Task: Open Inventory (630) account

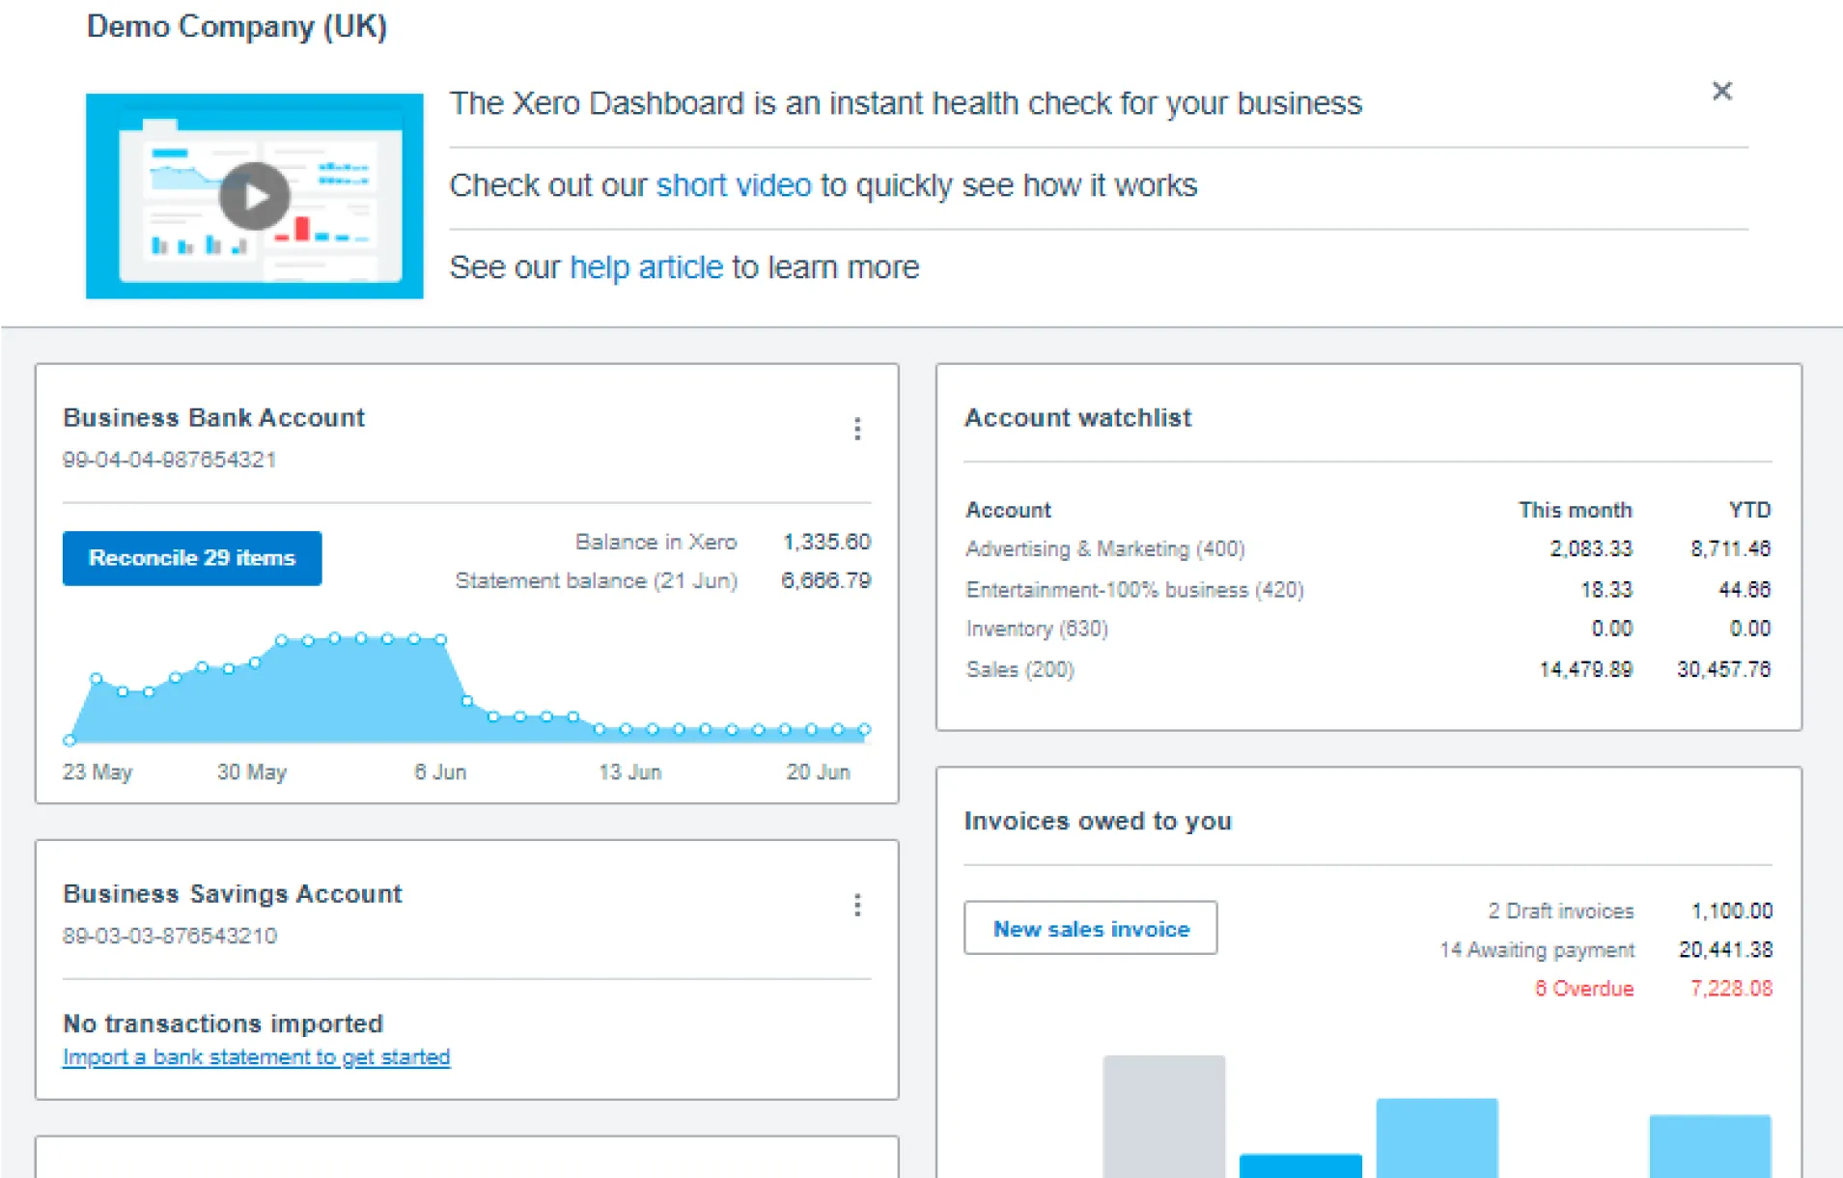Action: [1037, 629]
